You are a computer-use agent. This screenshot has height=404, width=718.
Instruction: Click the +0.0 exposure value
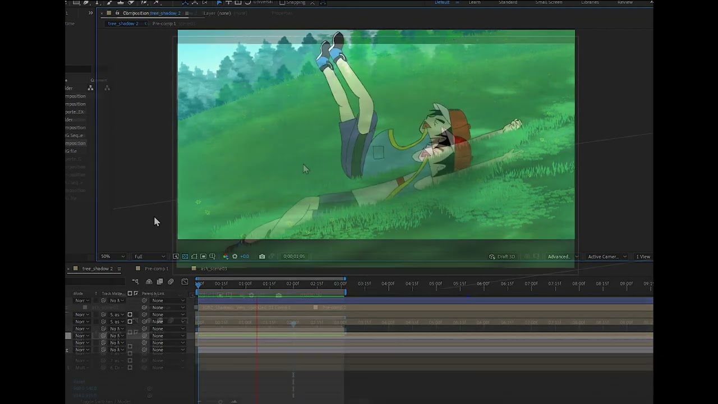pyautogui.click(x=245, y=256)
